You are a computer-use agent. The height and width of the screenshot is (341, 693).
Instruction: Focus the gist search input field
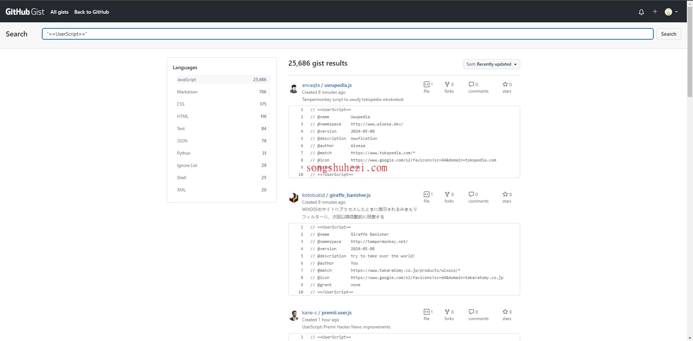coord(348,34)
